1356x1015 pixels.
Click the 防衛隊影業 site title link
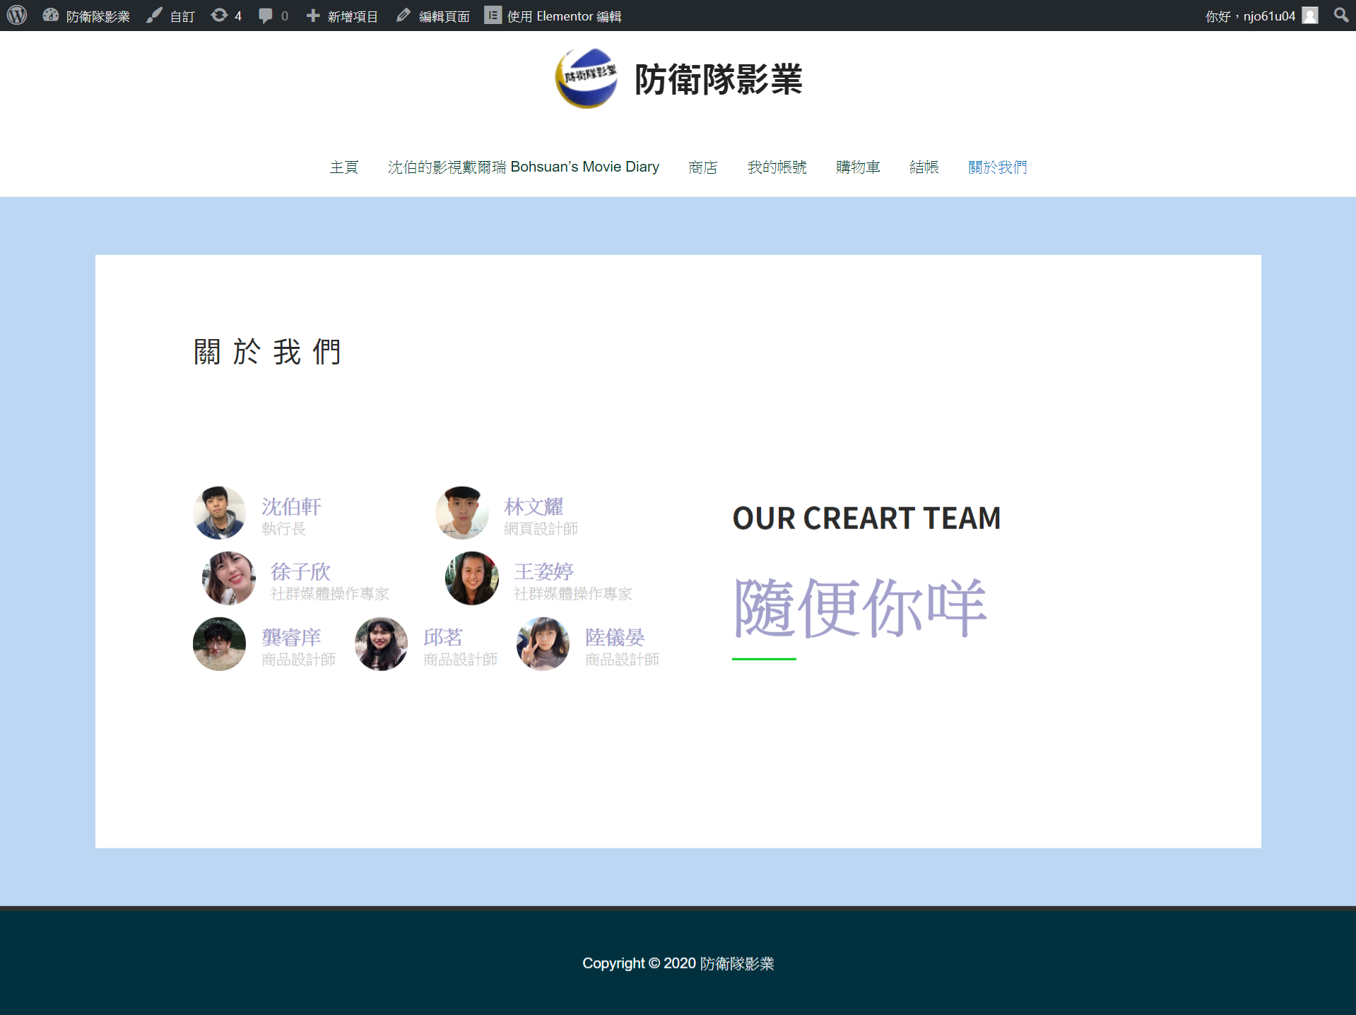[718, 79]
